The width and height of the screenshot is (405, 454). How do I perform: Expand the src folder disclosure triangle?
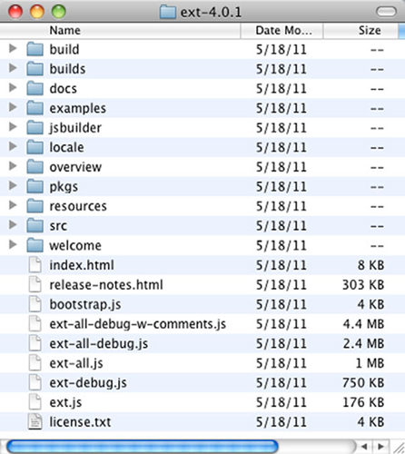coord(13,225)
